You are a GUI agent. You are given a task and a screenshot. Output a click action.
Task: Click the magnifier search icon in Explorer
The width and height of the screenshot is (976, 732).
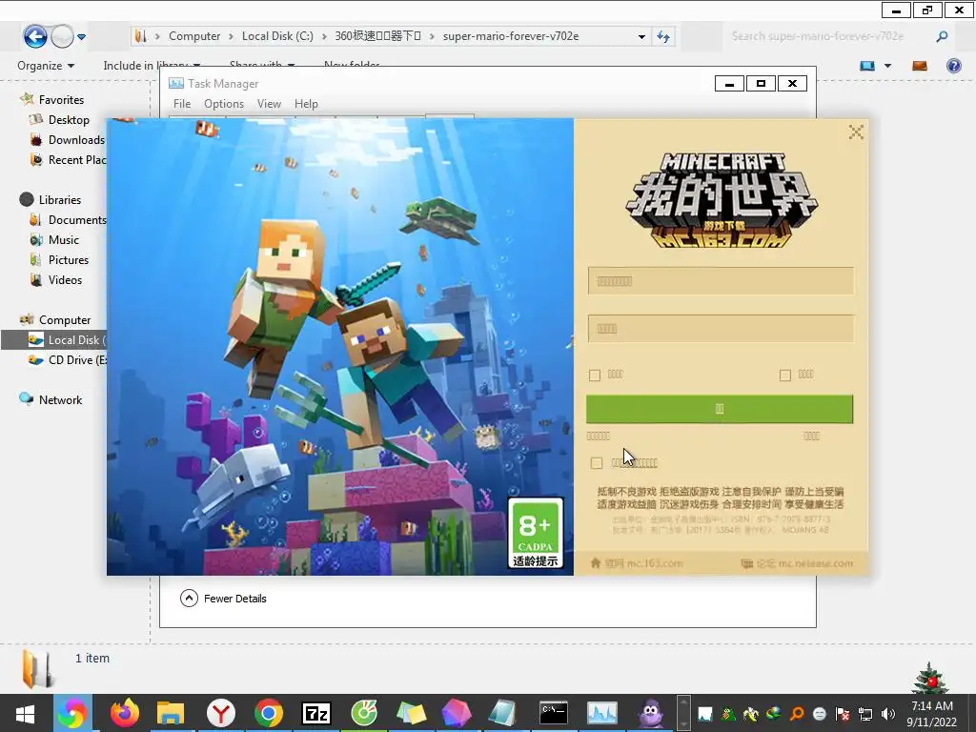click(942, 36)
